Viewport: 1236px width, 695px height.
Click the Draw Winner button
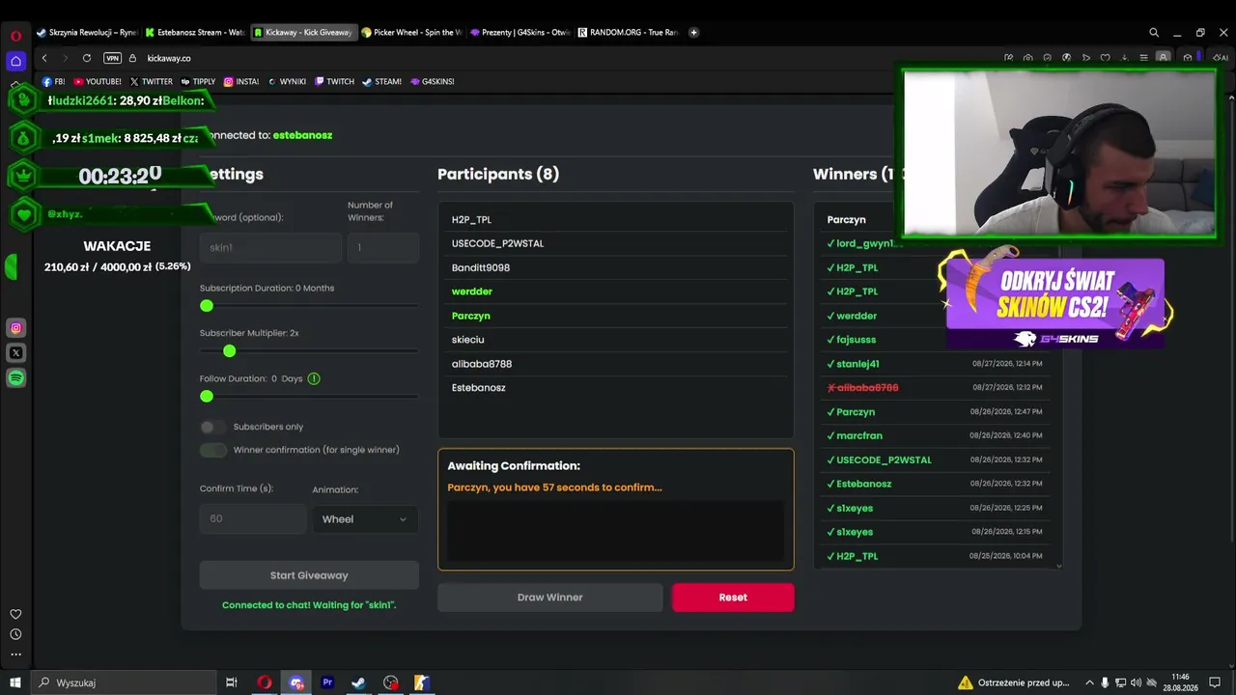pos(549,598)
